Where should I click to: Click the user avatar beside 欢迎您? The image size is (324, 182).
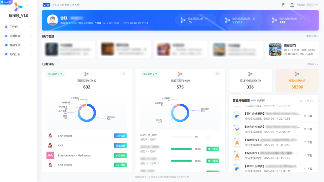(292, 5)
